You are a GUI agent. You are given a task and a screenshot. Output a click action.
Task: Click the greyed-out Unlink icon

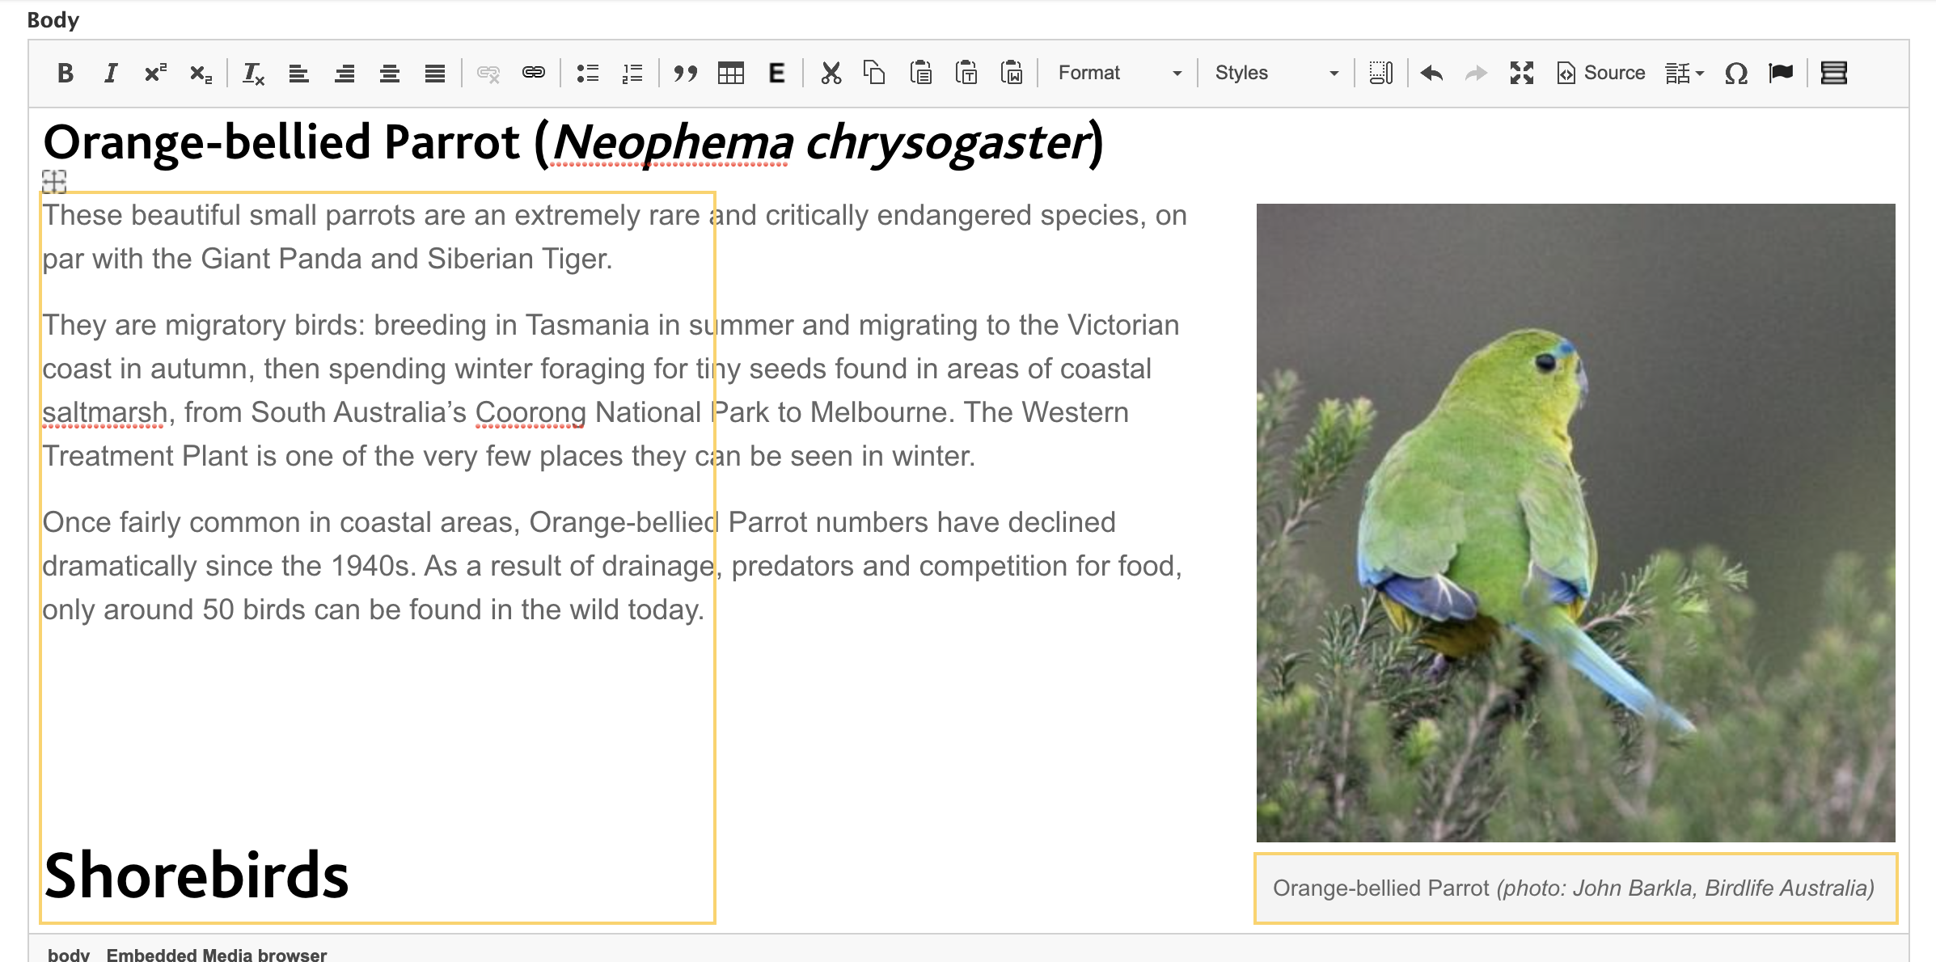click(488, 74)
